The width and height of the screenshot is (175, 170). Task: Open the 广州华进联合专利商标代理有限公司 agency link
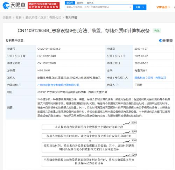[x=58, y=85]
